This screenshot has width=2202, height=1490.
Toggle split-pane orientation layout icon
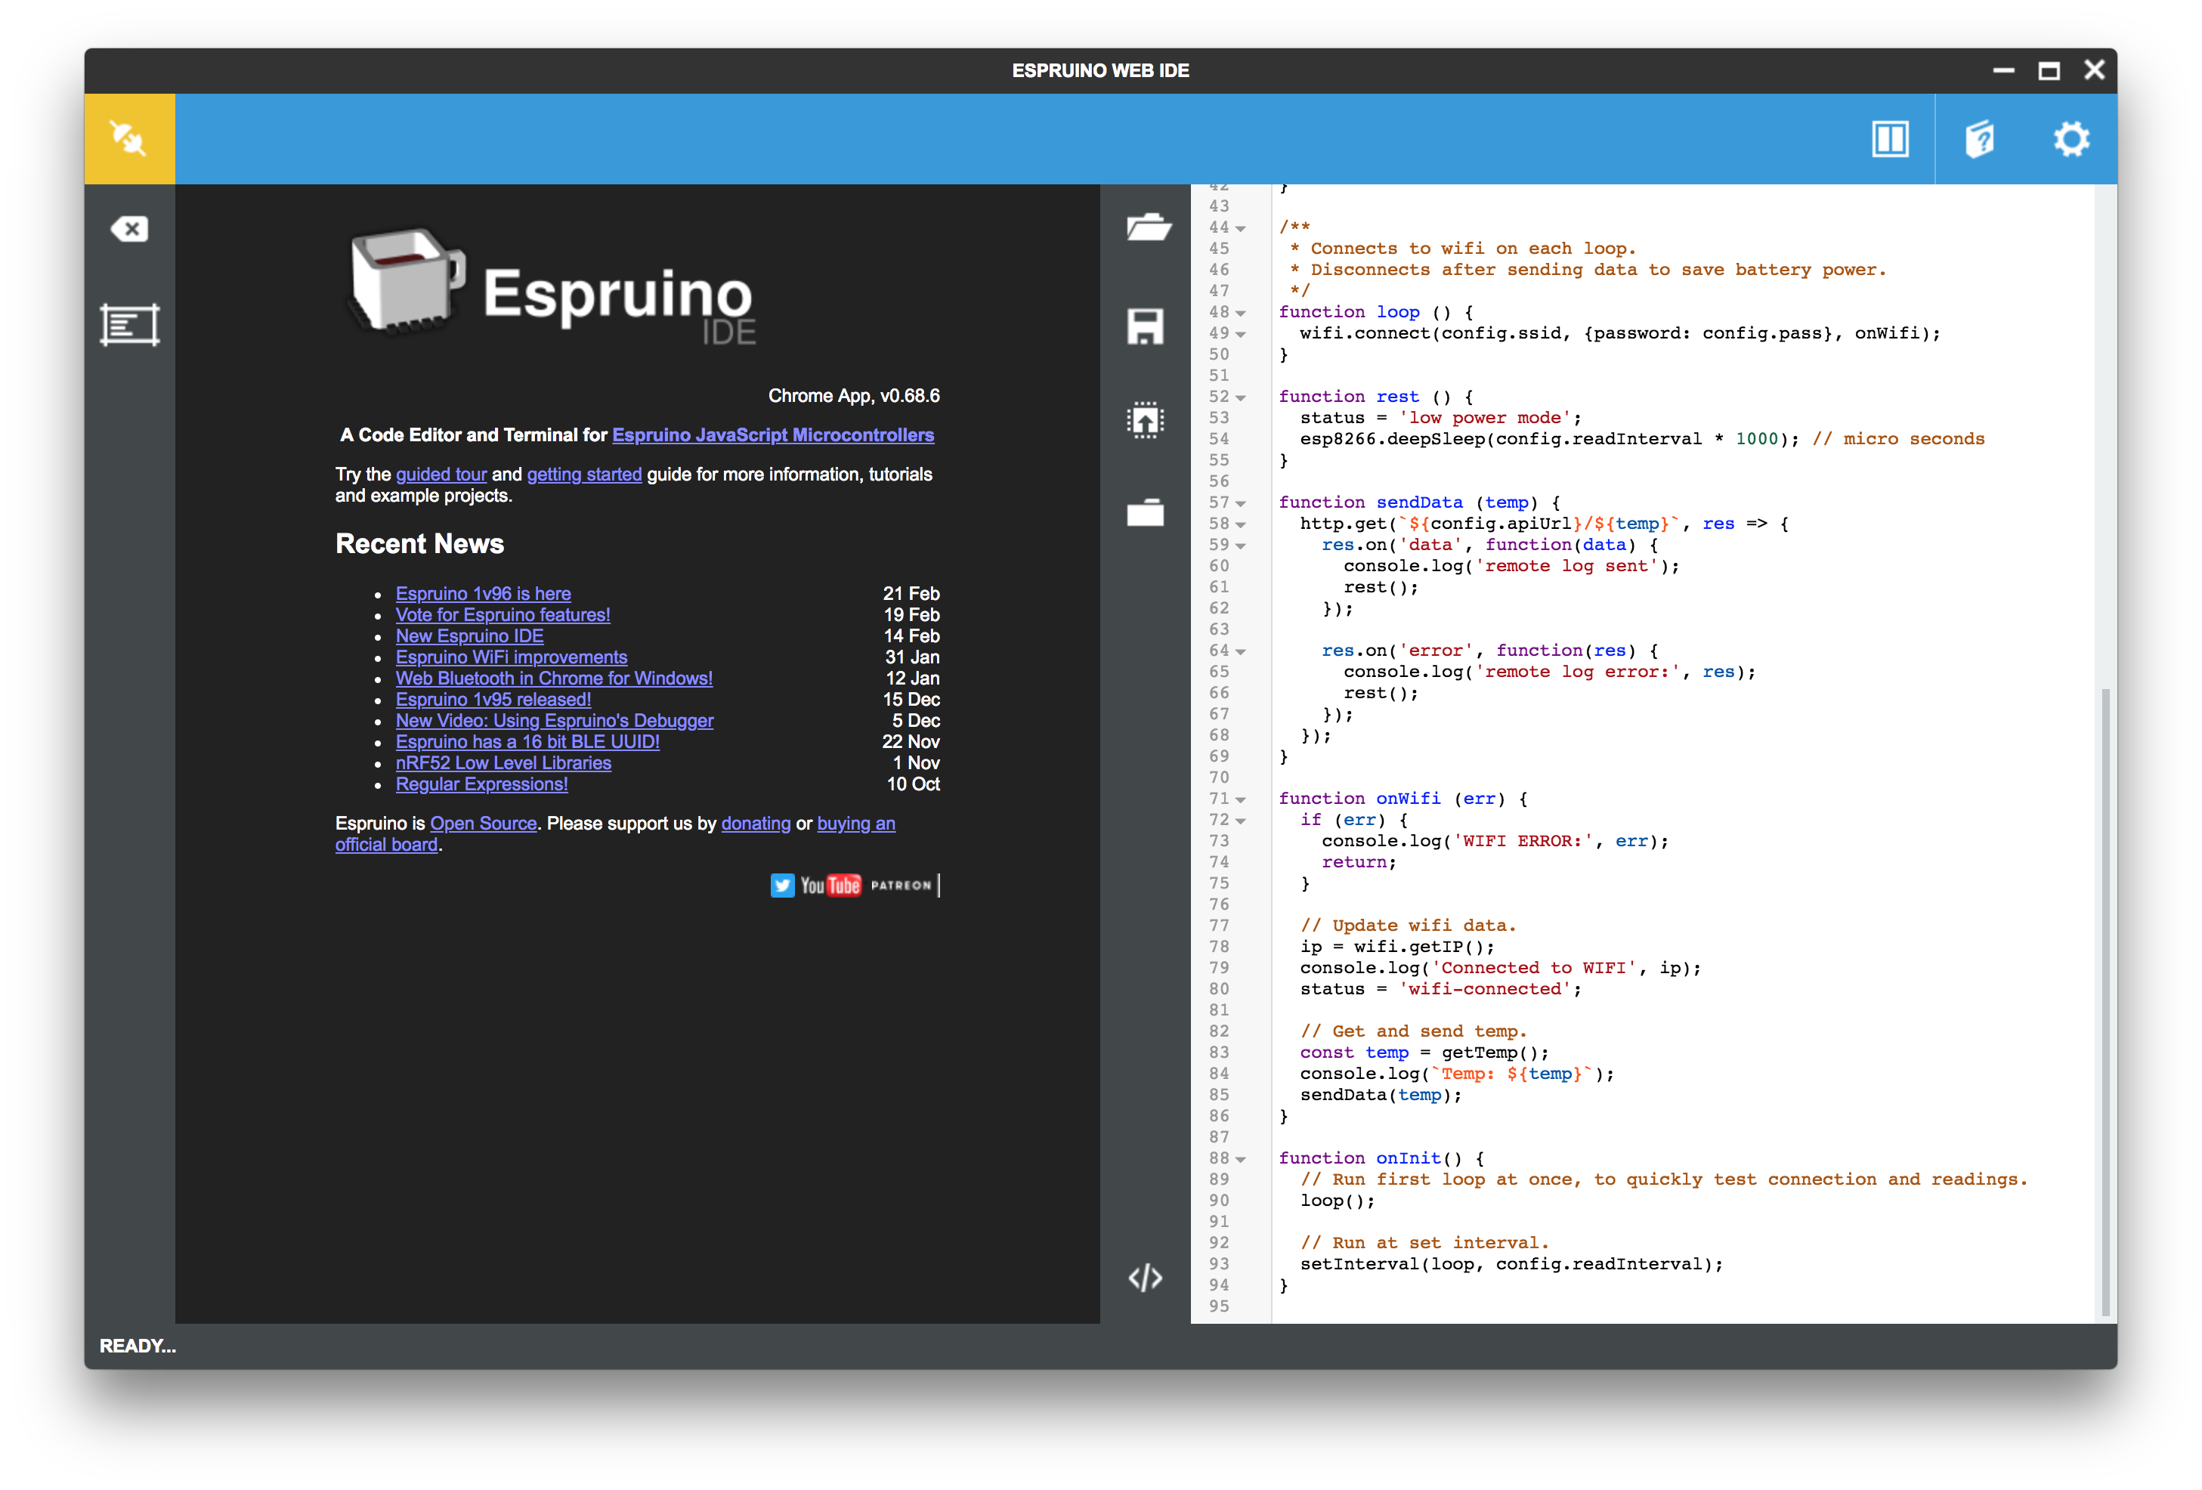tap(1889, 139)
